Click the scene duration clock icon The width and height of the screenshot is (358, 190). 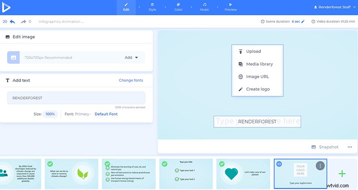point(263,22)
